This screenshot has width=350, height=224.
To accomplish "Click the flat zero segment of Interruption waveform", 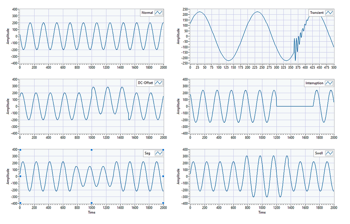I will click(295, 106).
